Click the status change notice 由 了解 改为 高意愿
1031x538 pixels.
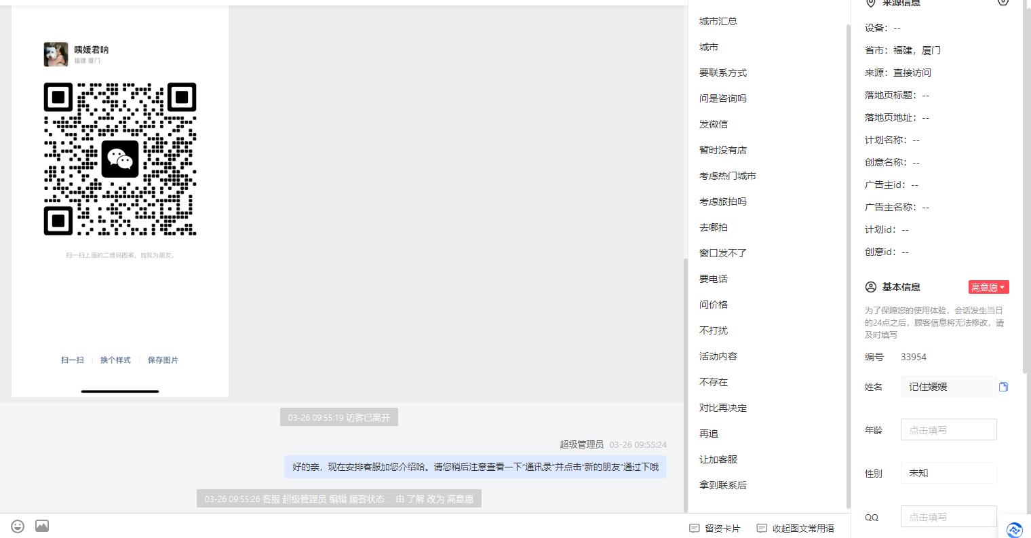point(339,499)
